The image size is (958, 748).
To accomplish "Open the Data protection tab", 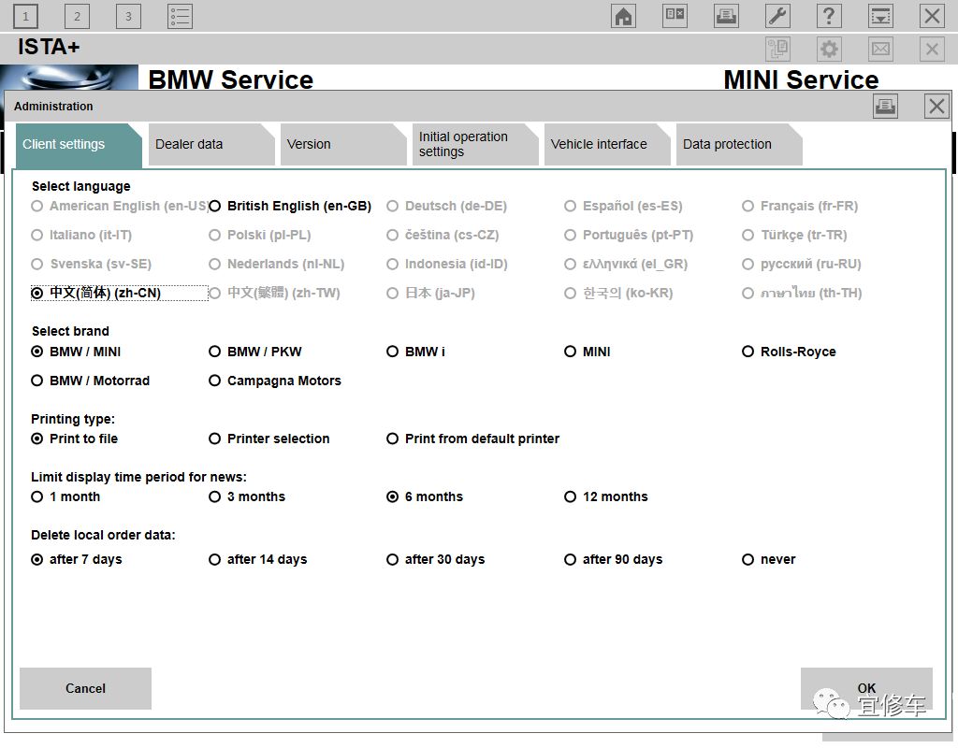I will [x=739, y=144].
